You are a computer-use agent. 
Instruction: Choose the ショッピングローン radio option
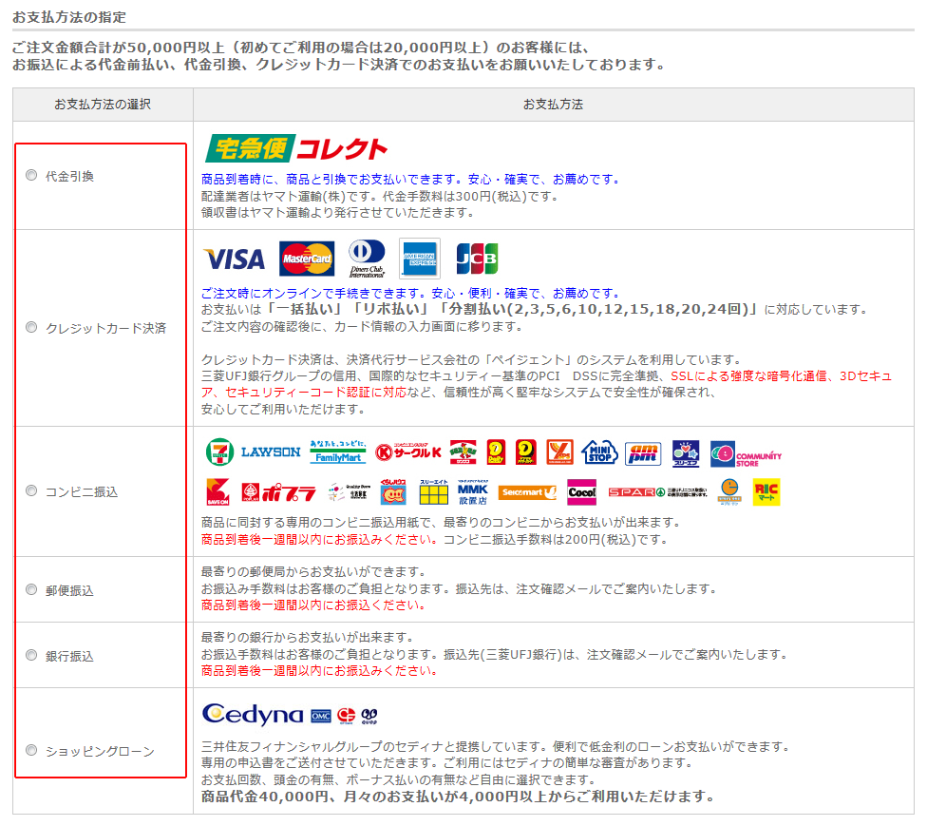tap(31, 750)
